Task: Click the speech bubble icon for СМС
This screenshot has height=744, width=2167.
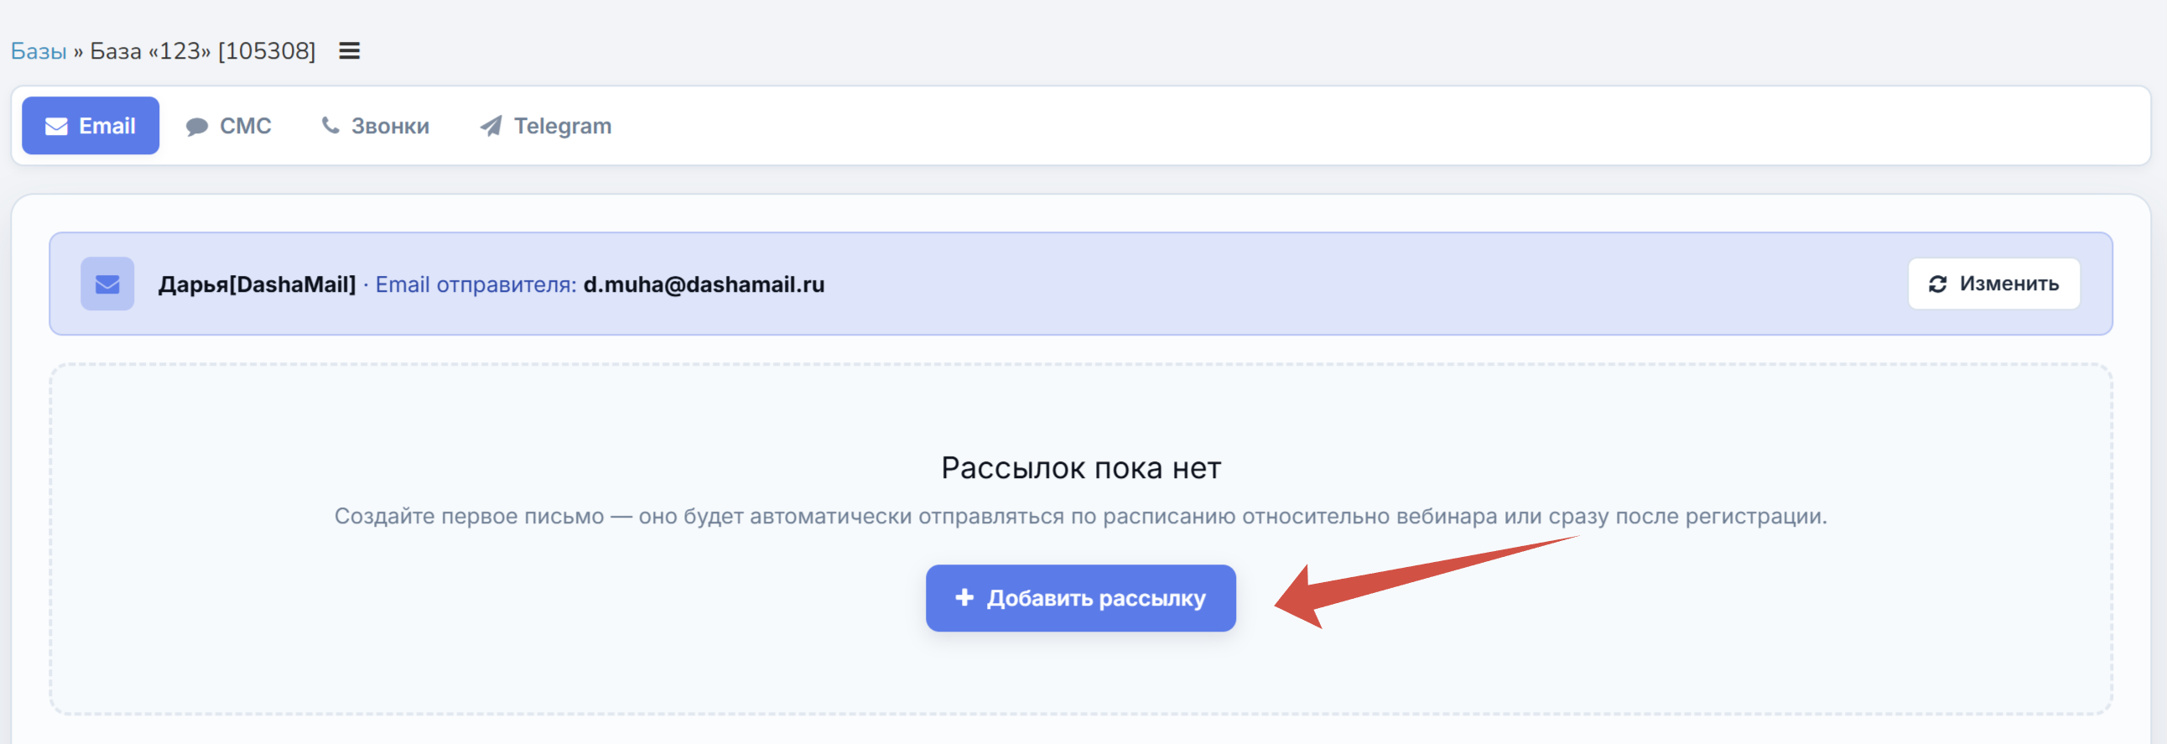Action: (x=197, y=127)
